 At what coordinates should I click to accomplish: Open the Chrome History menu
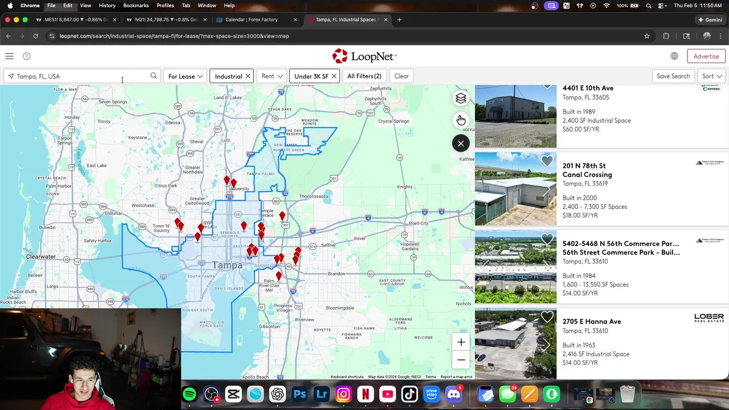pos(107,6)
